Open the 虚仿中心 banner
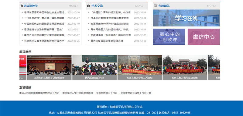243x116 pixels. 204,37
